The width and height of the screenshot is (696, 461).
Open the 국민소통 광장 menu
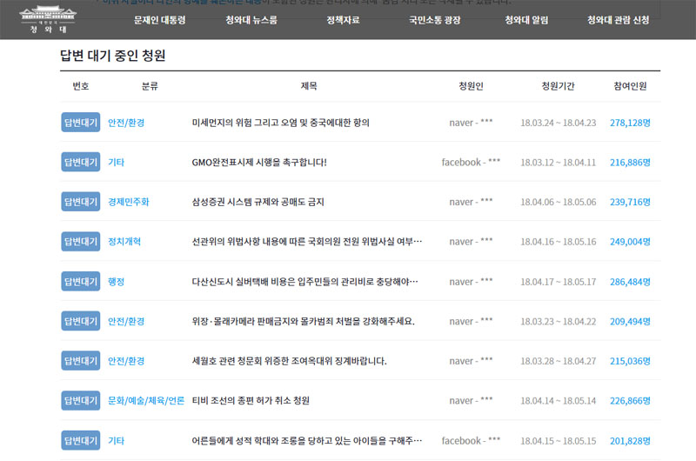pos(434,20)
